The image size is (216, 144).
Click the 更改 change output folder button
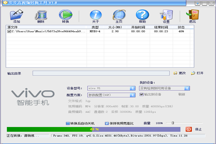pyautogui.click(x=180, y=73)
